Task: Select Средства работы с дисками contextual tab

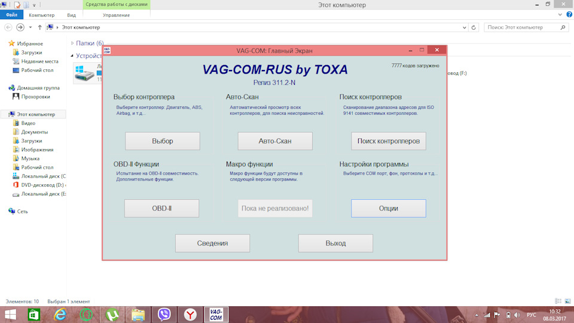Action: pyautogui.click(x=117, y=4)
